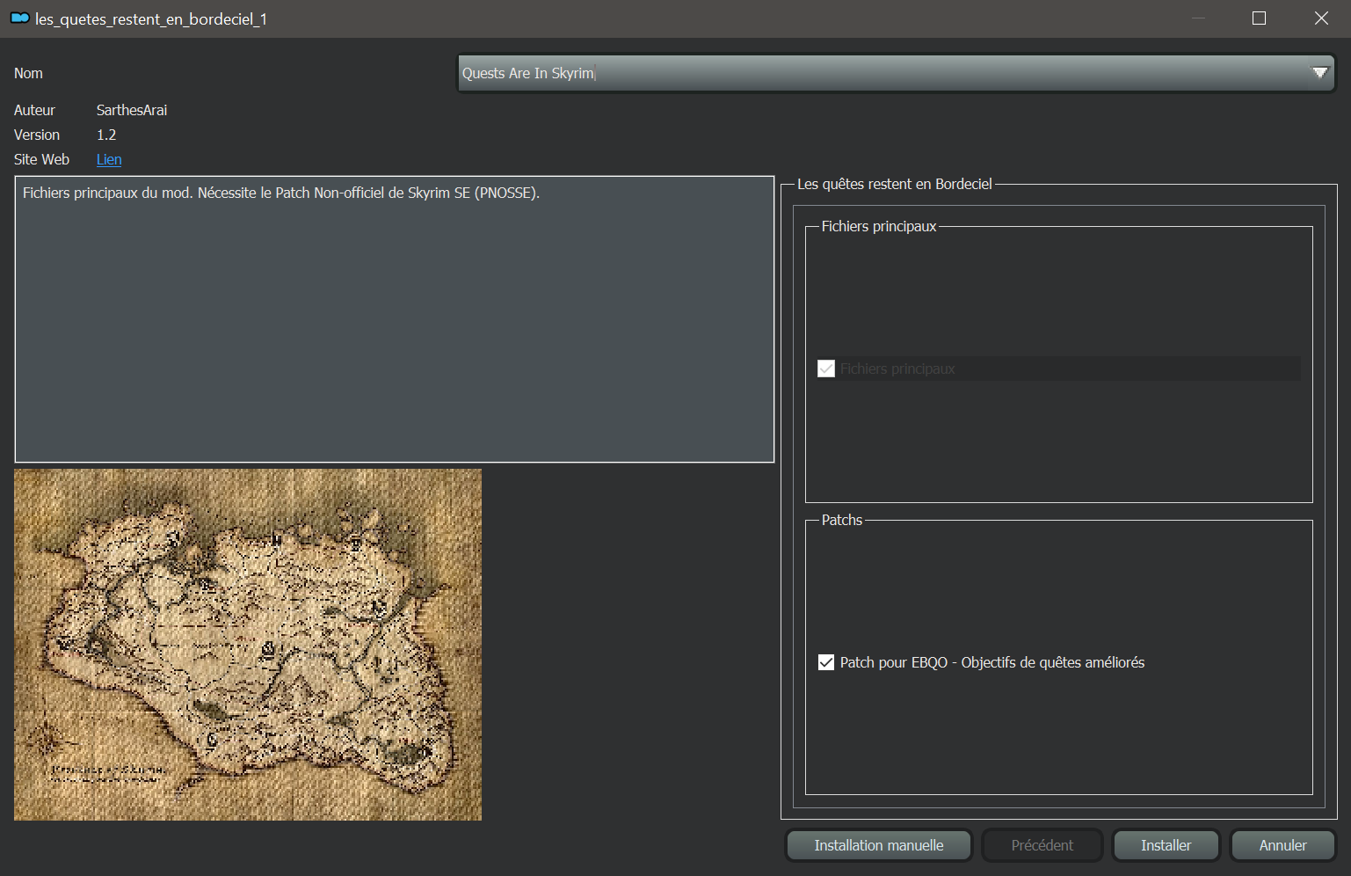Click the Installer button
Screen dimensions: 1351x876
click(1166, 845)
